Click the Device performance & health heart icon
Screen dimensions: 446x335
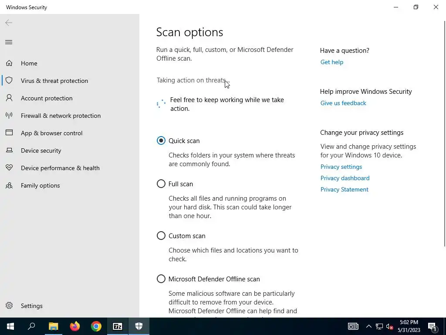pos(9,168)
